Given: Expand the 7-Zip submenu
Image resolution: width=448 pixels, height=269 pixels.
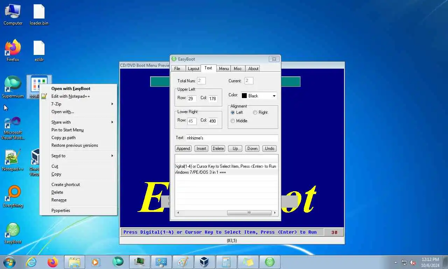Looking at the screenshot, I should (78, 104).
